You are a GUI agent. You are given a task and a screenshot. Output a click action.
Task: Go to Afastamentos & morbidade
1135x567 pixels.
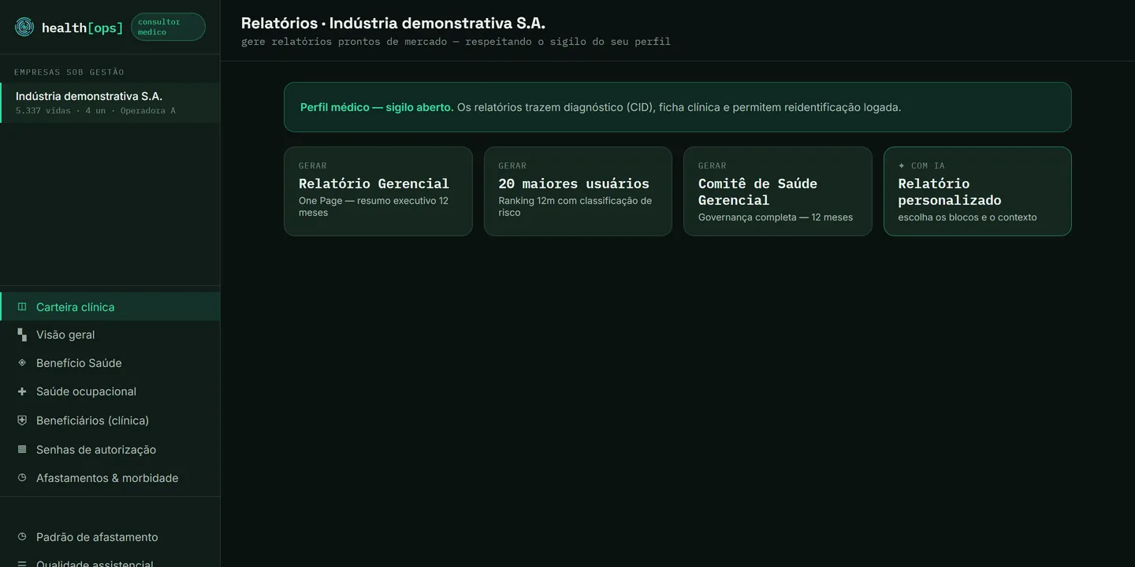point(110,478)
